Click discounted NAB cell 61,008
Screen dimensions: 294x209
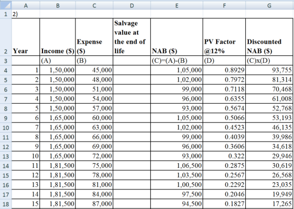(269, 99)
